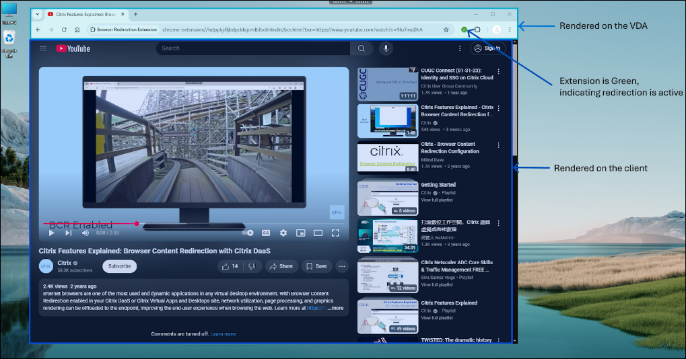Start voice search with the microphone icon
Image resolution: width=686 pixels, height=359 pixels.
(386, 48)
